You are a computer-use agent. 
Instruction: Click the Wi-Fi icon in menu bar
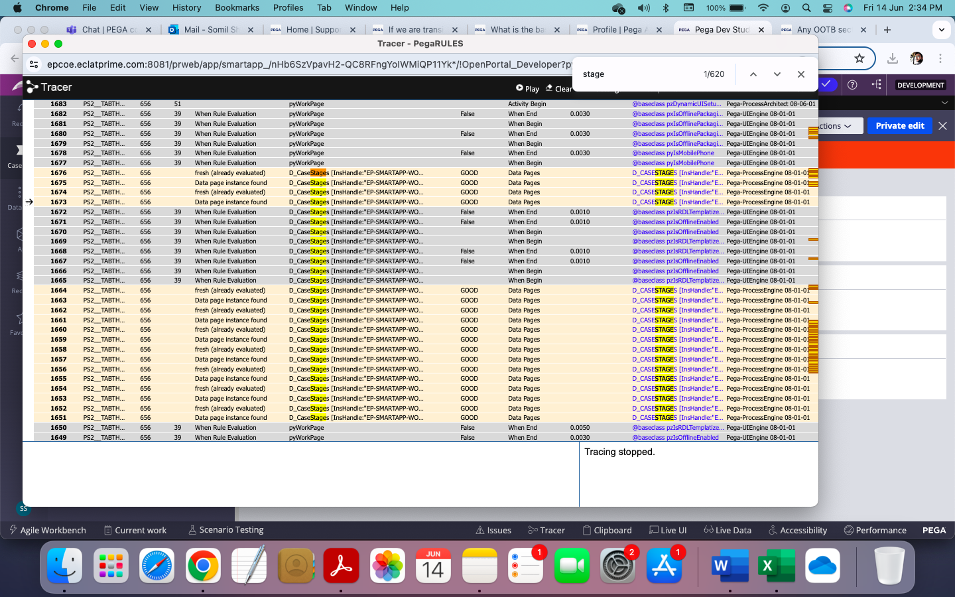(763, 8)
